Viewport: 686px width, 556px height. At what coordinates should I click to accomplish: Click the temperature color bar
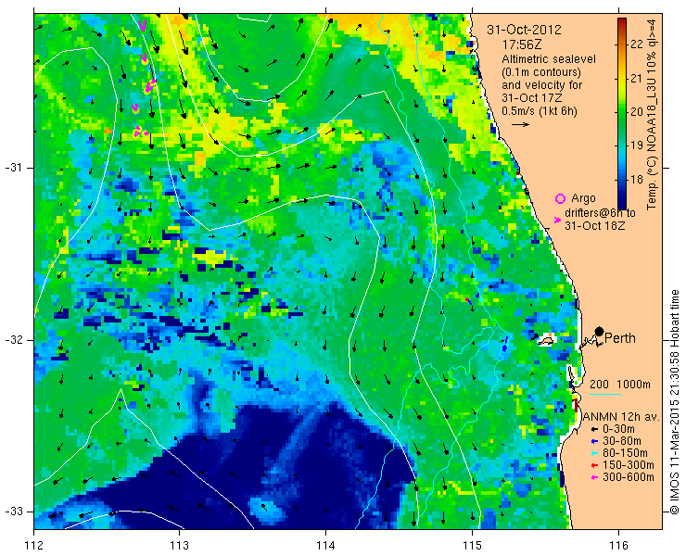[622, 113]
